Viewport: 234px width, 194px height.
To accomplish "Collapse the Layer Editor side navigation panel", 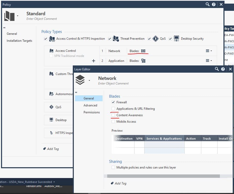I will pos(76,92).
